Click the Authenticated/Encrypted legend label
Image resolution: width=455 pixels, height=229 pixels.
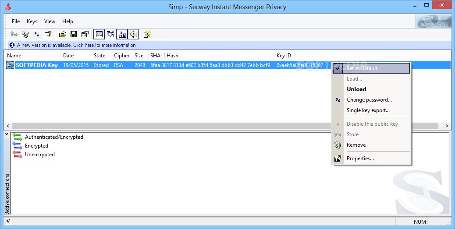click(54, 137)
